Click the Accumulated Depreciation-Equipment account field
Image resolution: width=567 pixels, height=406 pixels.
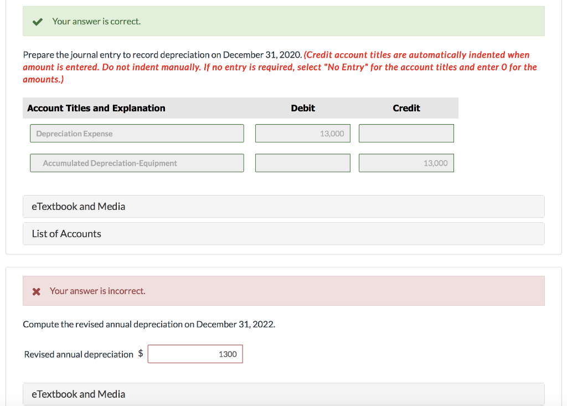pos(137,162)
